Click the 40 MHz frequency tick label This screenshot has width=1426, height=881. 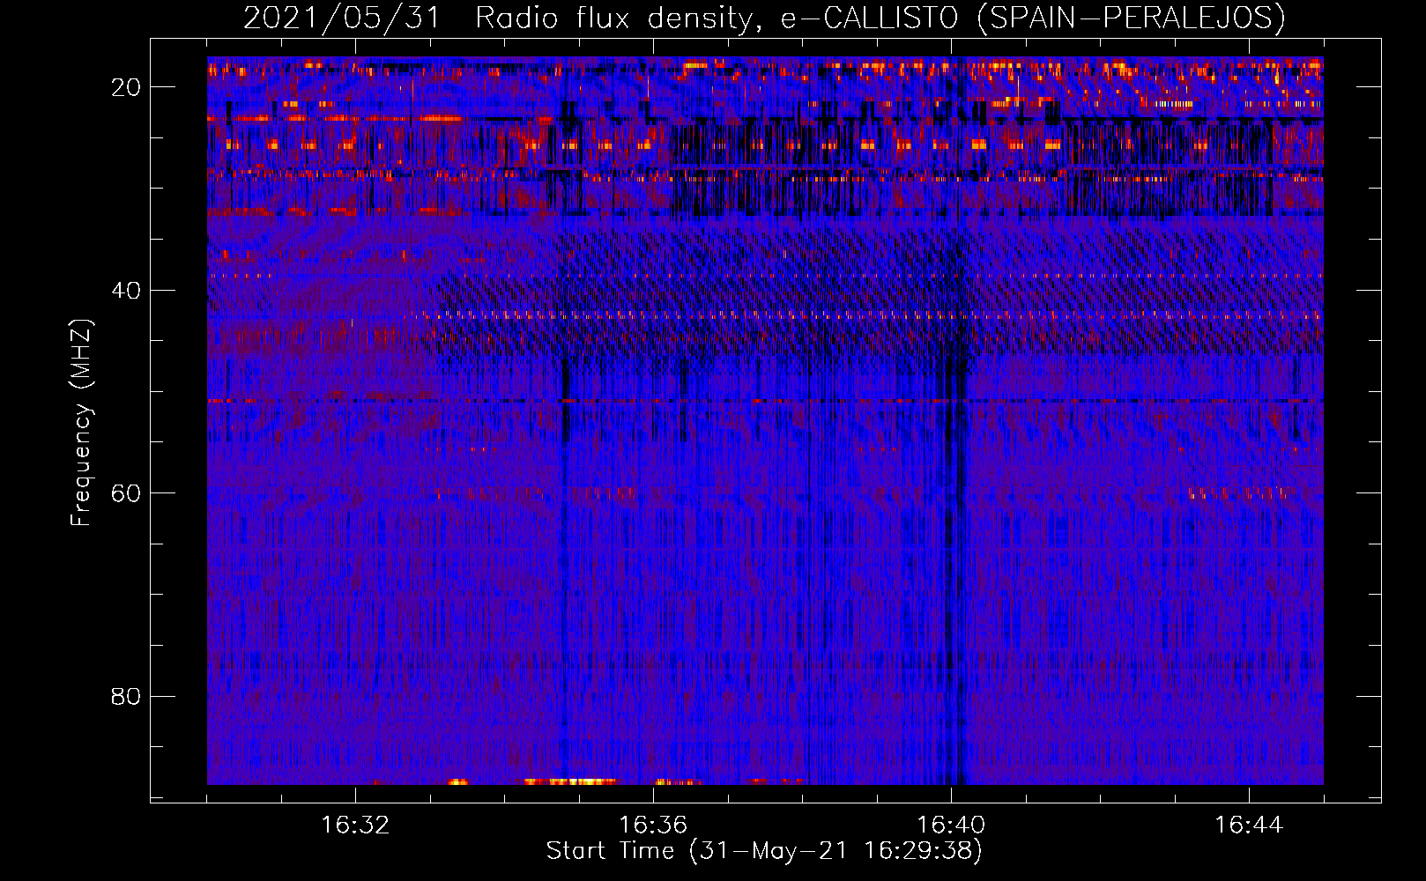[126, 290]
